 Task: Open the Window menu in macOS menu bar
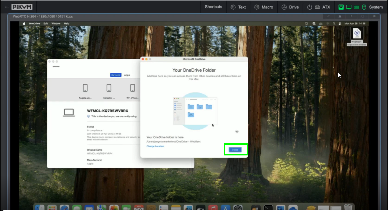[x=56, y=23]
